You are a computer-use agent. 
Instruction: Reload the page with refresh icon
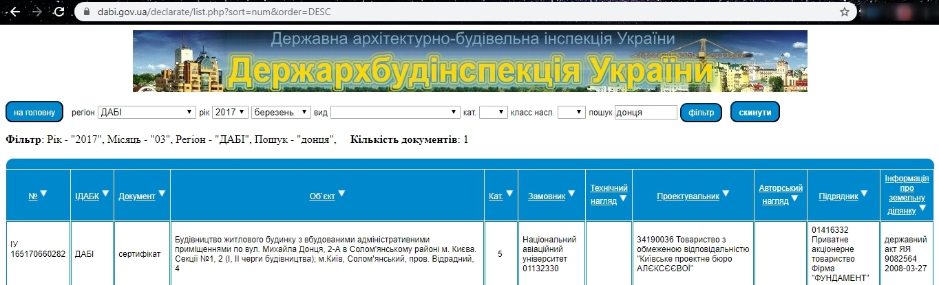tap(59, 12)
